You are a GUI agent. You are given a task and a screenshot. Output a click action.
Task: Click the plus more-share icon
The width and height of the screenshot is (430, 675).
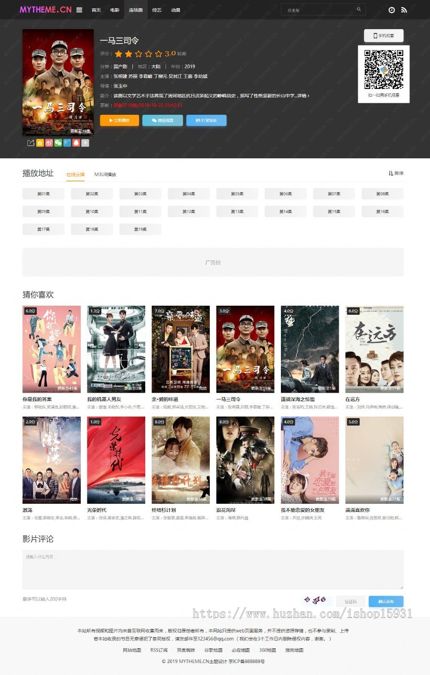click(85, 143)
